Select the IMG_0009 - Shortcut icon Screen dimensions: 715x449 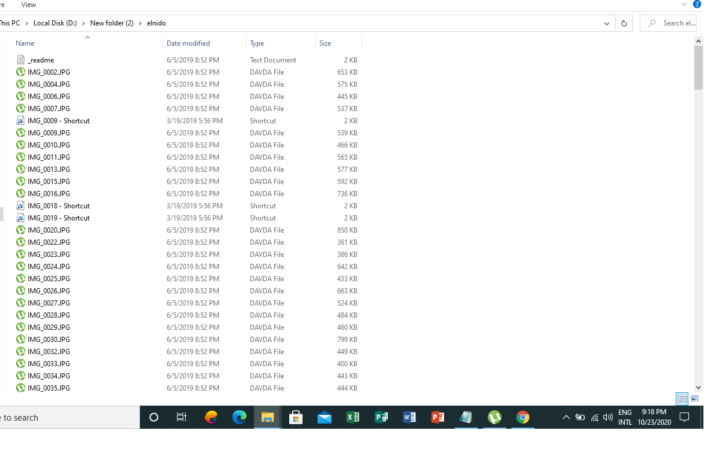pos(21,120)
